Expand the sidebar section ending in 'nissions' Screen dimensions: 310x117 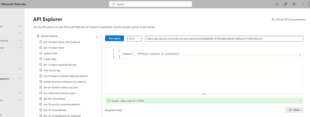point(20,41)
